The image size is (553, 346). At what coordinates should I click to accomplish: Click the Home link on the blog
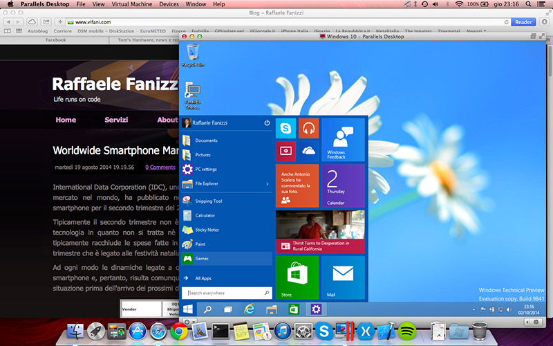(66, 120)
